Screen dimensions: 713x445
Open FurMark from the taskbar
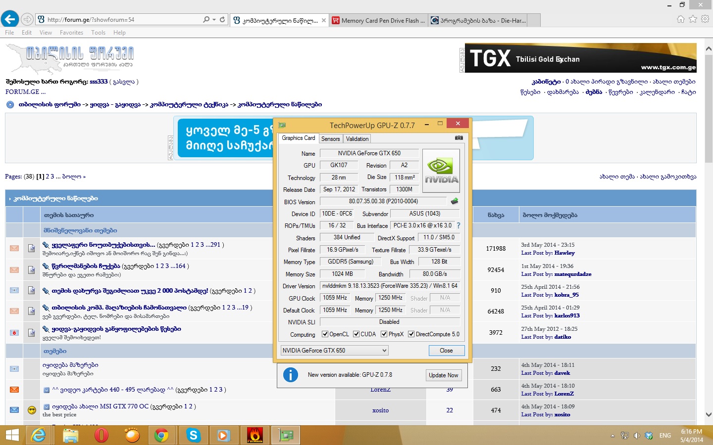(255, 435)
